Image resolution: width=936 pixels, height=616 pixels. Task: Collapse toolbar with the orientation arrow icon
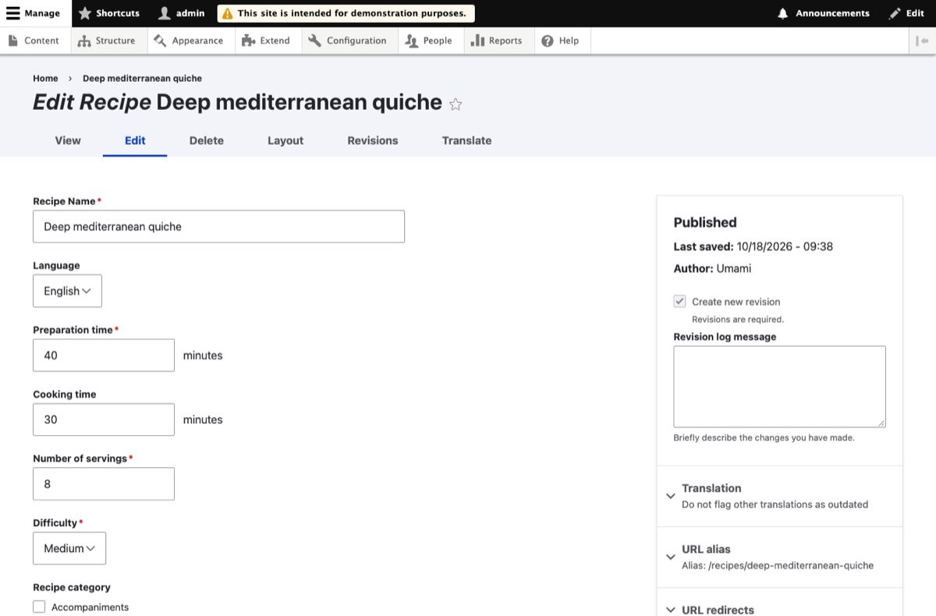pos(922,41)
